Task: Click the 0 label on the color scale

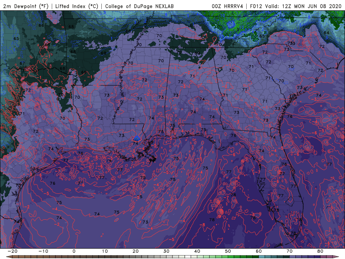Action: 74,251
